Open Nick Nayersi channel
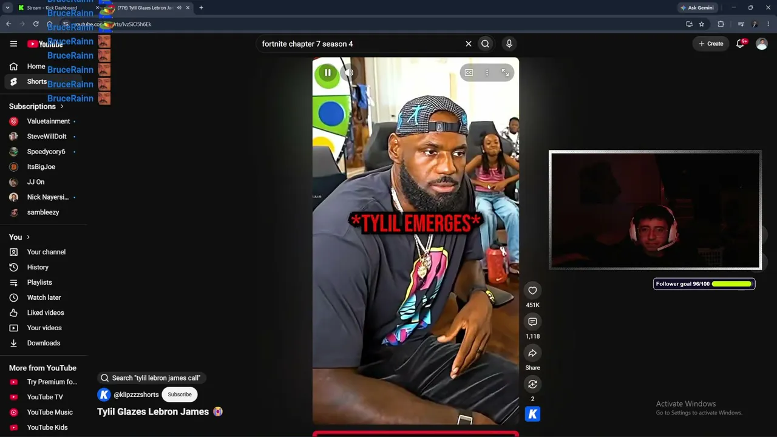This screenshot has height=437, width=777. coord(44,197)
